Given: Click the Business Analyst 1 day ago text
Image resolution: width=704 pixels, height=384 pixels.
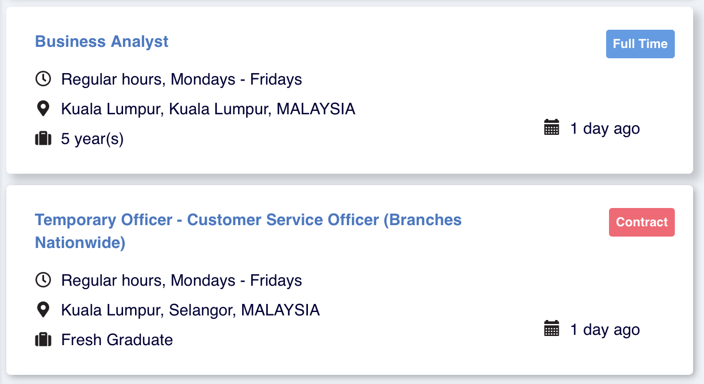Looking at the screenshot, I should 604,129.
